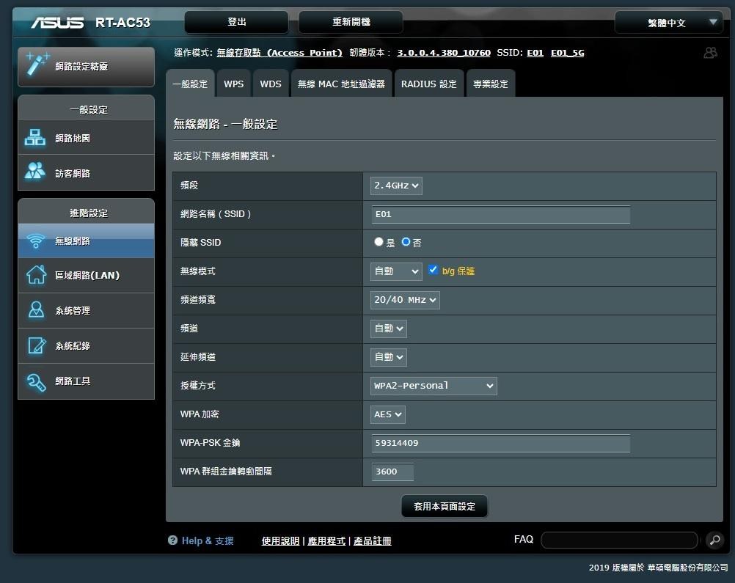The image size is (735, 583).
Task: Open the 頻段 band dropdown
Action: (x=395, y=186)
